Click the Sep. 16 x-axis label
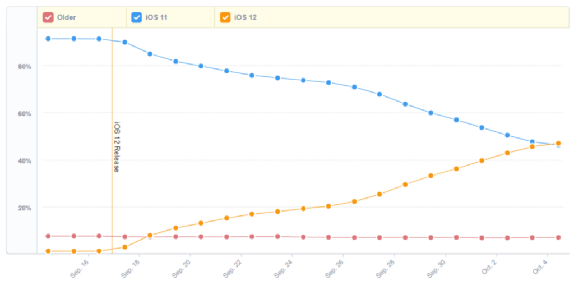 (x=79, y=268)
